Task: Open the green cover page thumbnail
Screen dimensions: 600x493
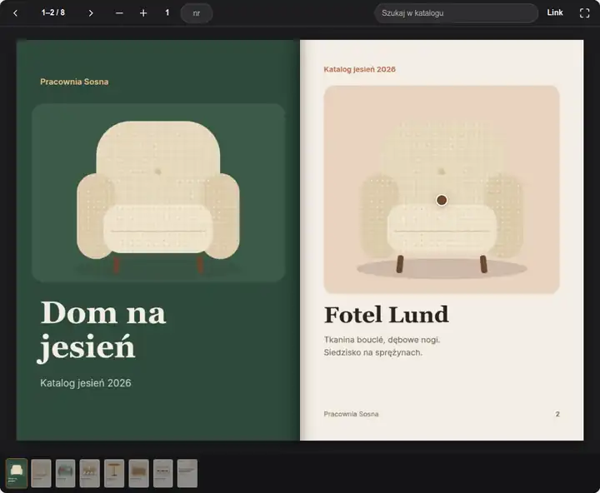Action: click(x=17, y=473)
